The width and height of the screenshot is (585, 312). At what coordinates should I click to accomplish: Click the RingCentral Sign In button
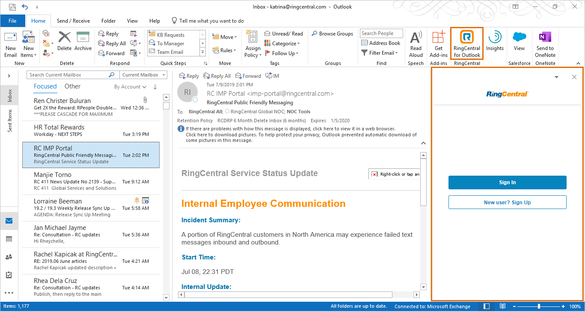(x=507, y=182)
